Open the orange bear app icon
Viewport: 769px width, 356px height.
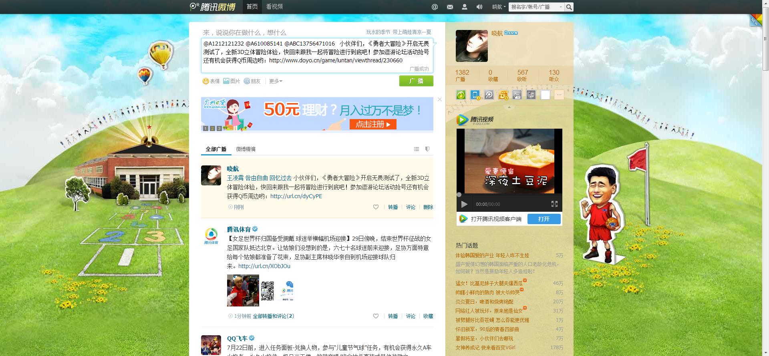tap(503, 95)
